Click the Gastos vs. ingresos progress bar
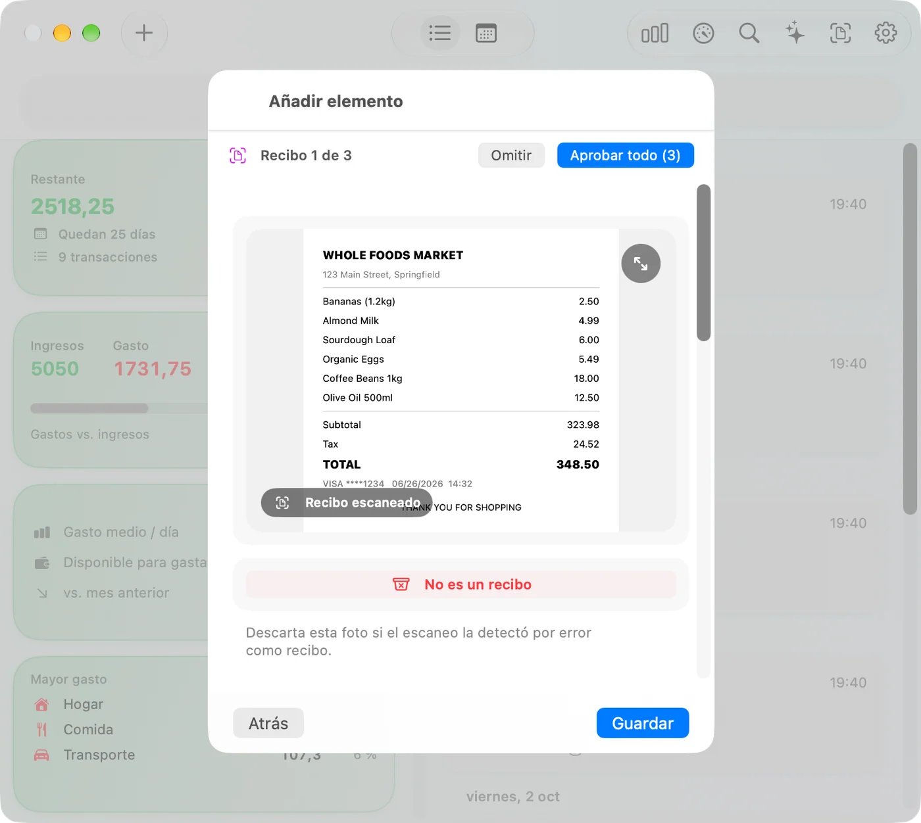This screenshot has height=823, width=921. click(x=118, y=408)
